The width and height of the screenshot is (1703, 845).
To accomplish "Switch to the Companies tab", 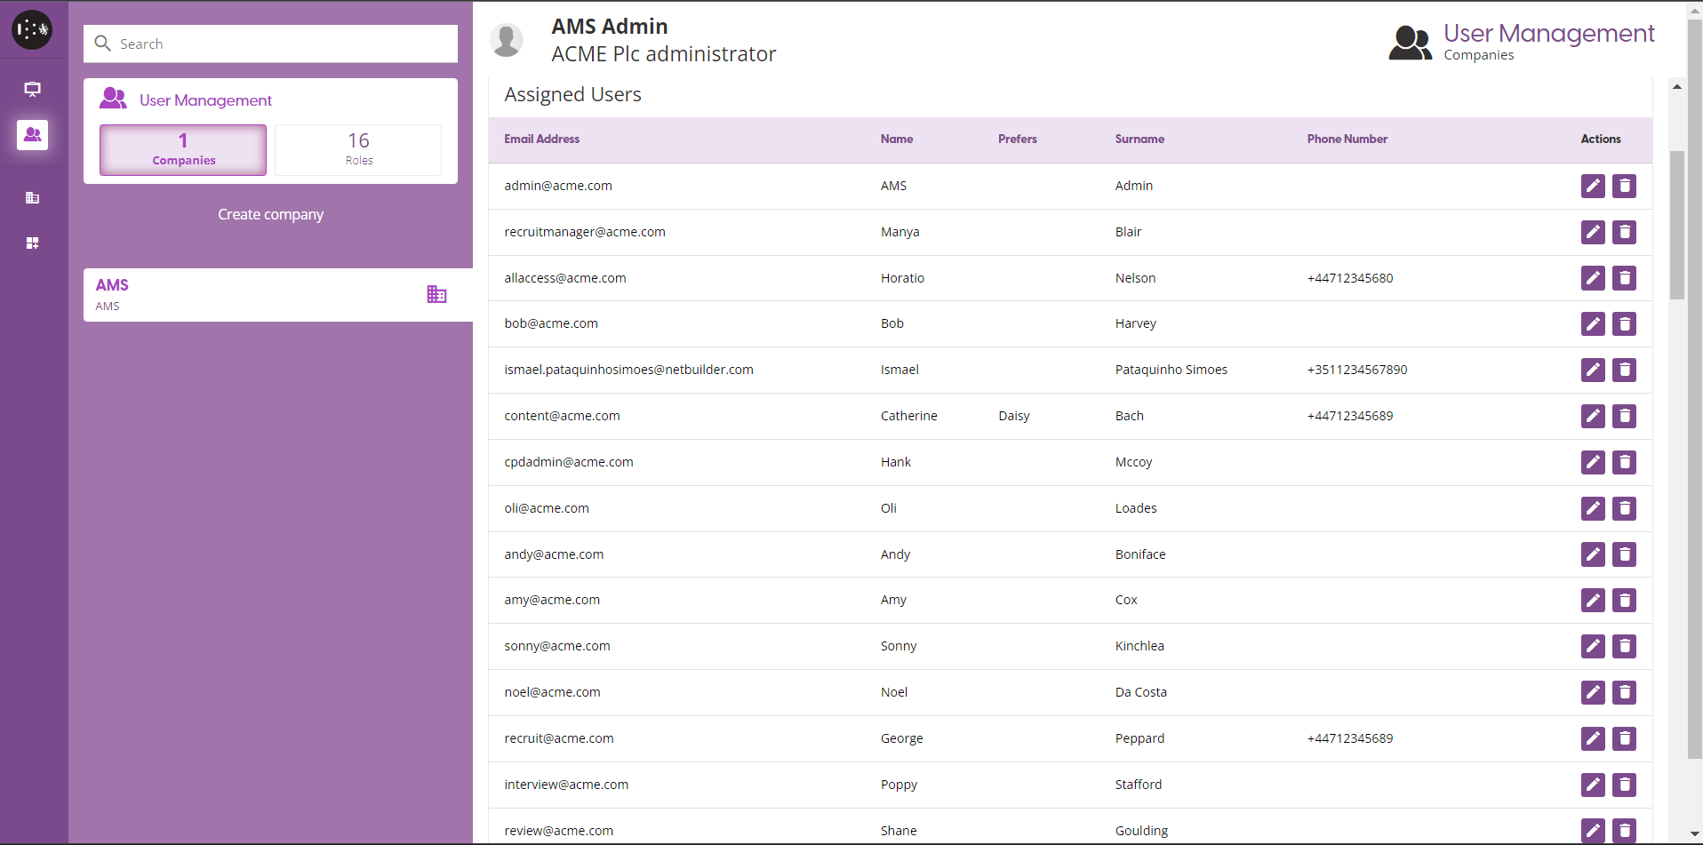I will (x=183, y=149).
